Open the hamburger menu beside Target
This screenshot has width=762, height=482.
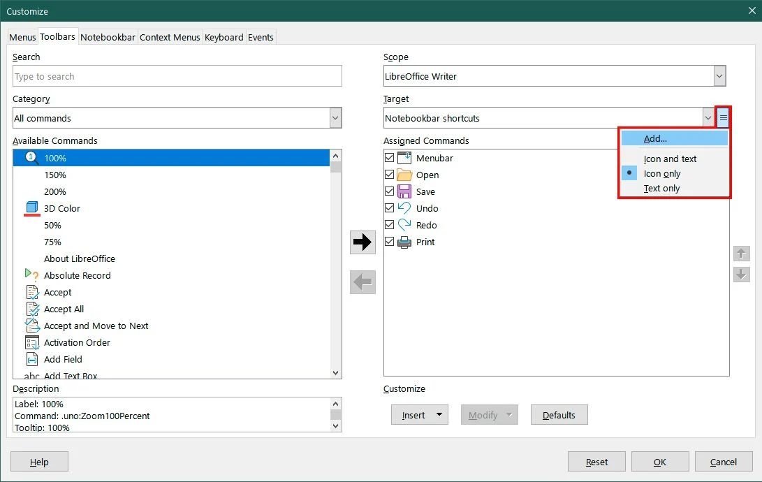723,117
